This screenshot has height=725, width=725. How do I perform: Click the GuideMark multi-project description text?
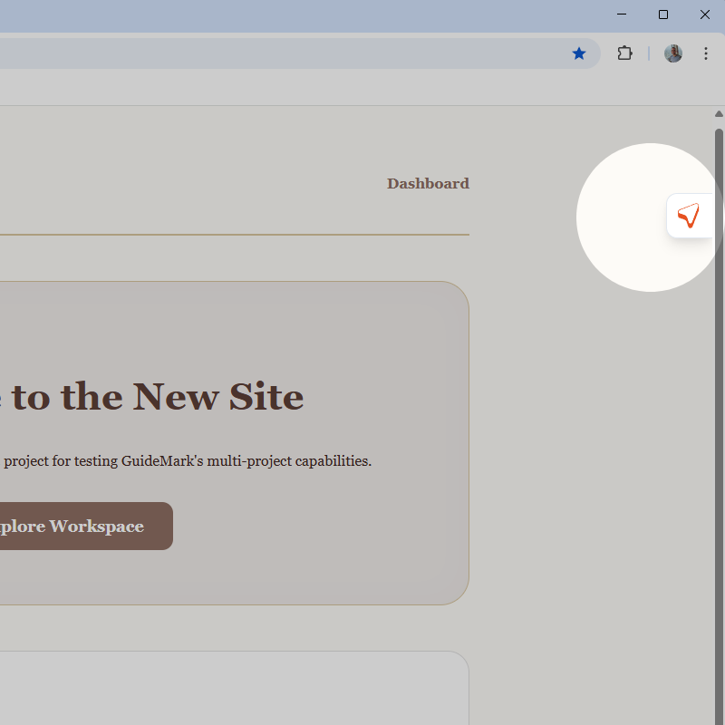(x=187, y=460)
